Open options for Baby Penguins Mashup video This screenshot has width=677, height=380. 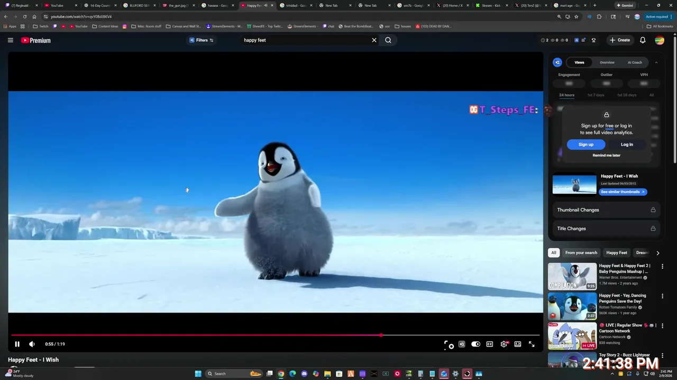pyautogui.click(x=662, y=267)
